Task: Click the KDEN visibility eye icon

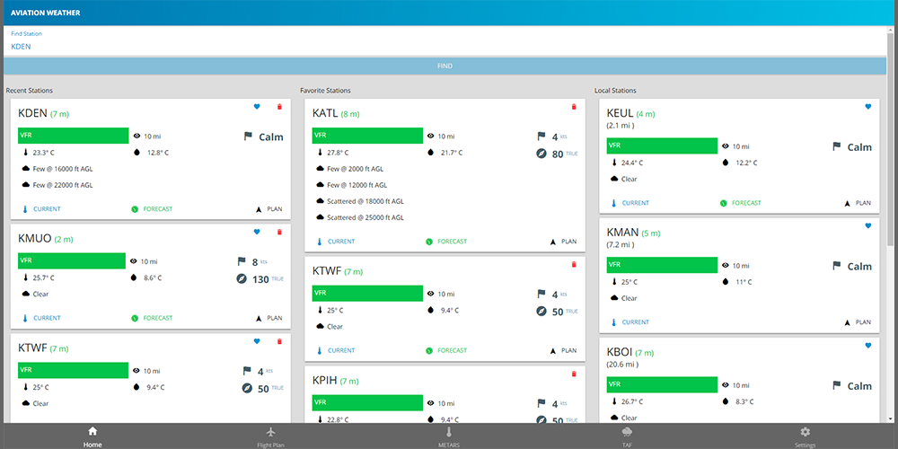Action: [x=136, y=136]
